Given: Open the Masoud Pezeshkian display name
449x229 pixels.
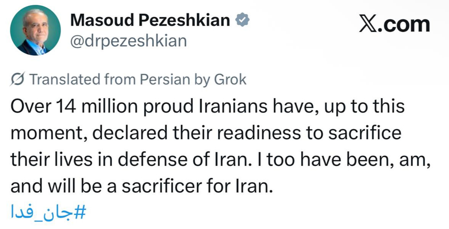Looking at the screenshot, I should [150, 20].
